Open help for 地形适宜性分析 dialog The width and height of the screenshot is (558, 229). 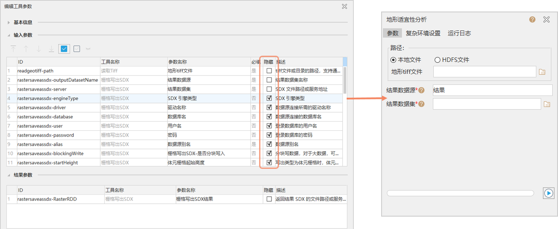point(532,19)
